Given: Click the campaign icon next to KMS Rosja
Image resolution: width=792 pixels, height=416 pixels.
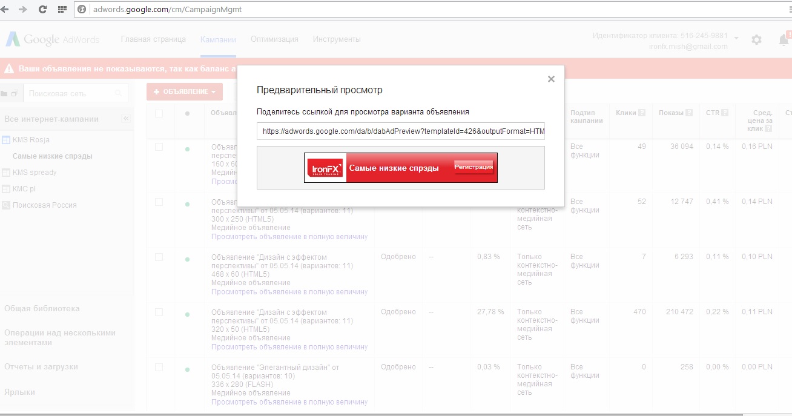Looking at the screenshot, I should pyautogui.click(x=6, y=140).
